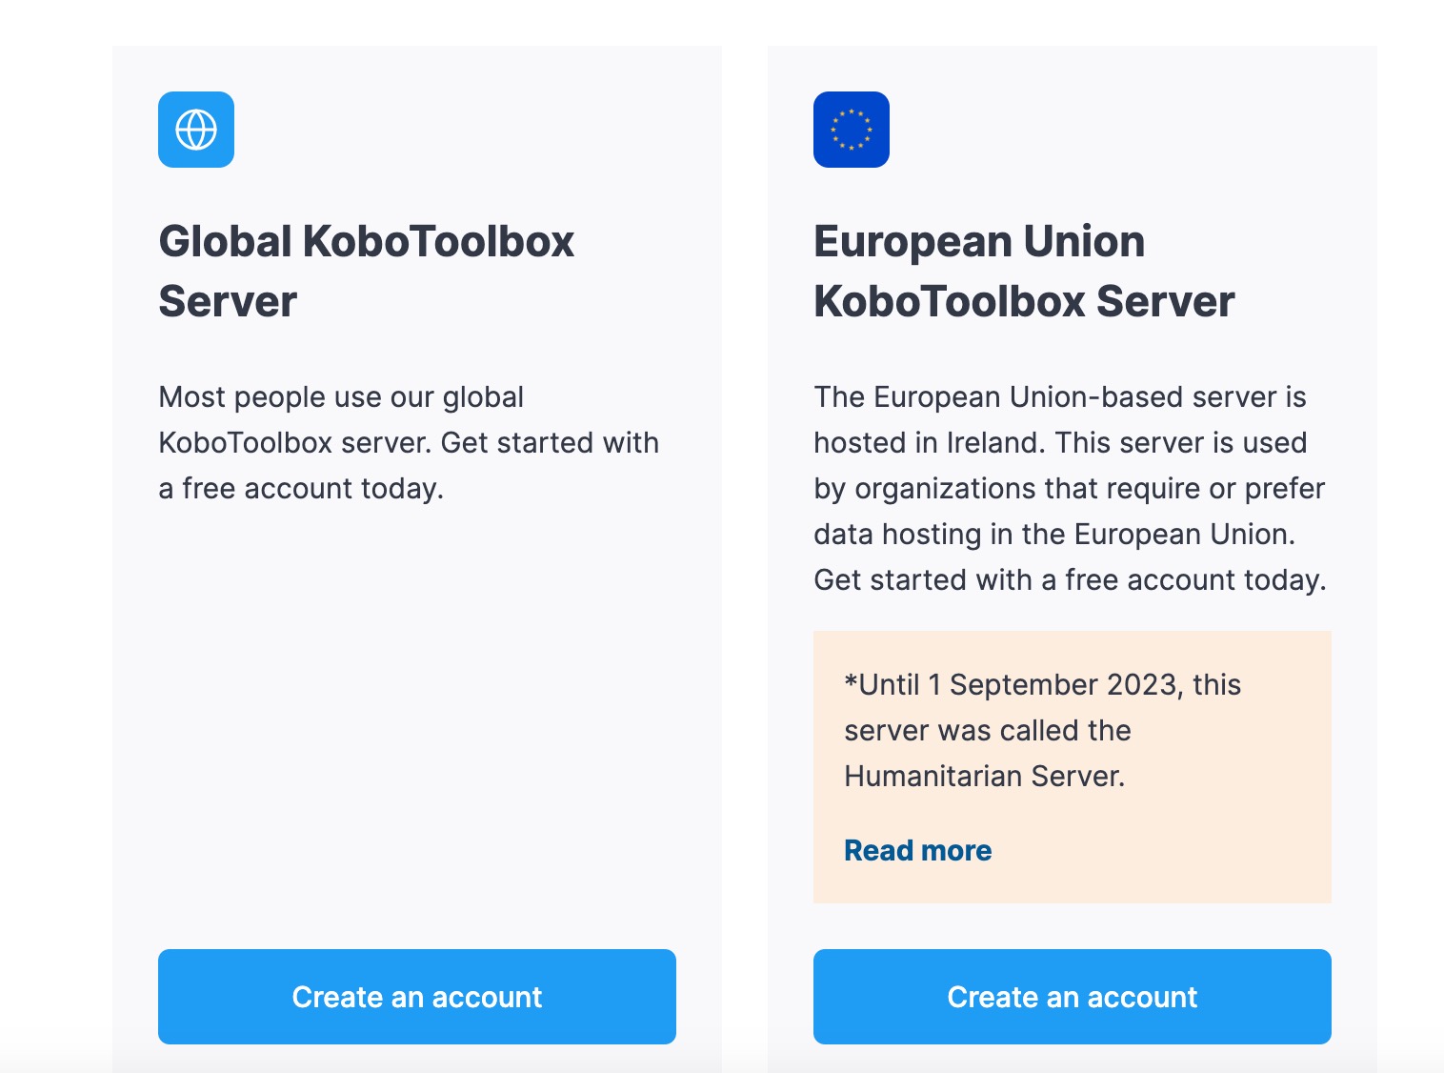Click the "European Union" heading line
Screen dimensions: 1444x1073
click(x=979, y=242)
